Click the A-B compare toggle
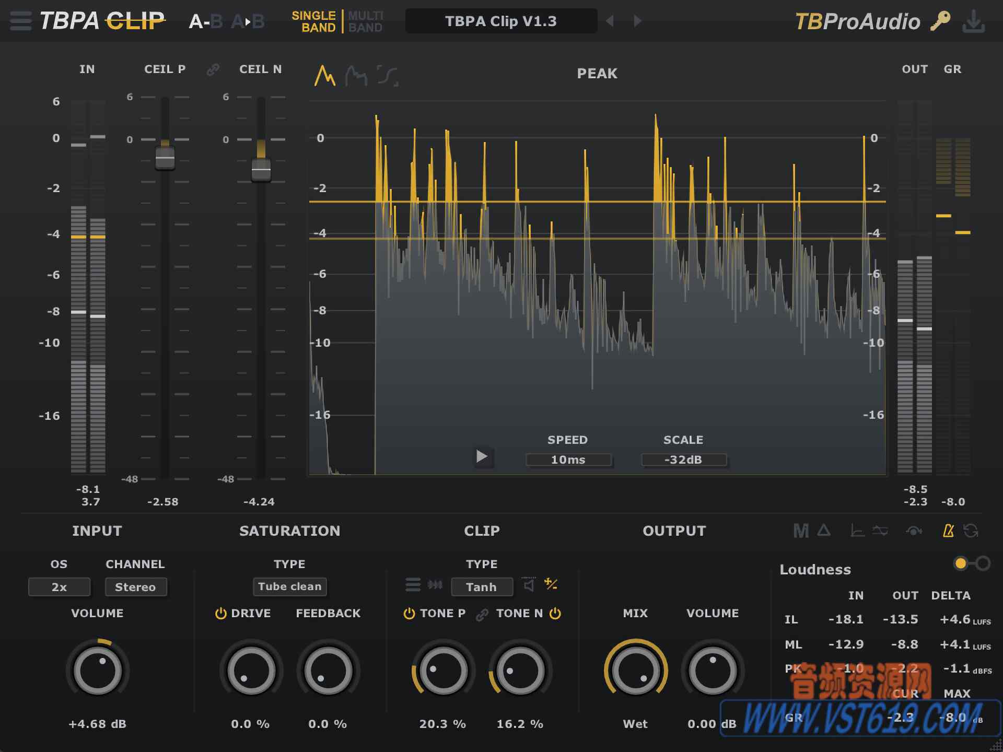Image resolution: width=1003 pixels, height=752 pixels. click(206, 21)
